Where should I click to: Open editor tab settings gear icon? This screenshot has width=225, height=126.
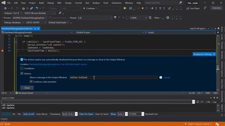coord(219,28)
